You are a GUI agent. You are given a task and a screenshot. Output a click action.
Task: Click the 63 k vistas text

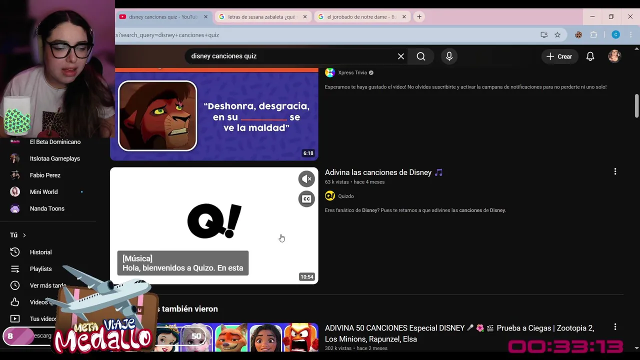point(336,182)
